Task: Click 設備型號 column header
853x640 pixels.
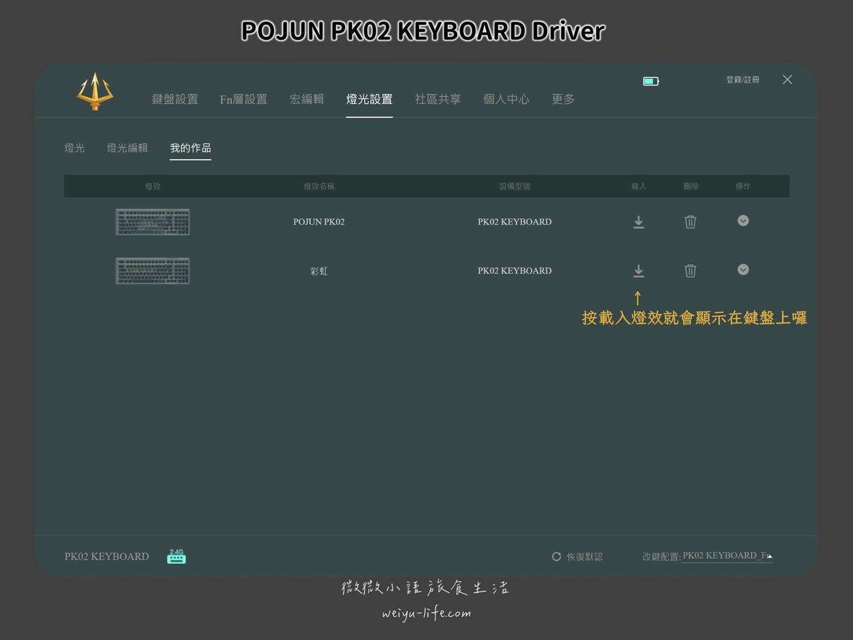Action: point(515,187)
